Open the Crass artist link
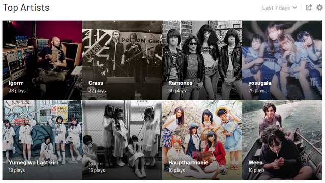Viewport: 325px width, 183px height. coord(96,83)
